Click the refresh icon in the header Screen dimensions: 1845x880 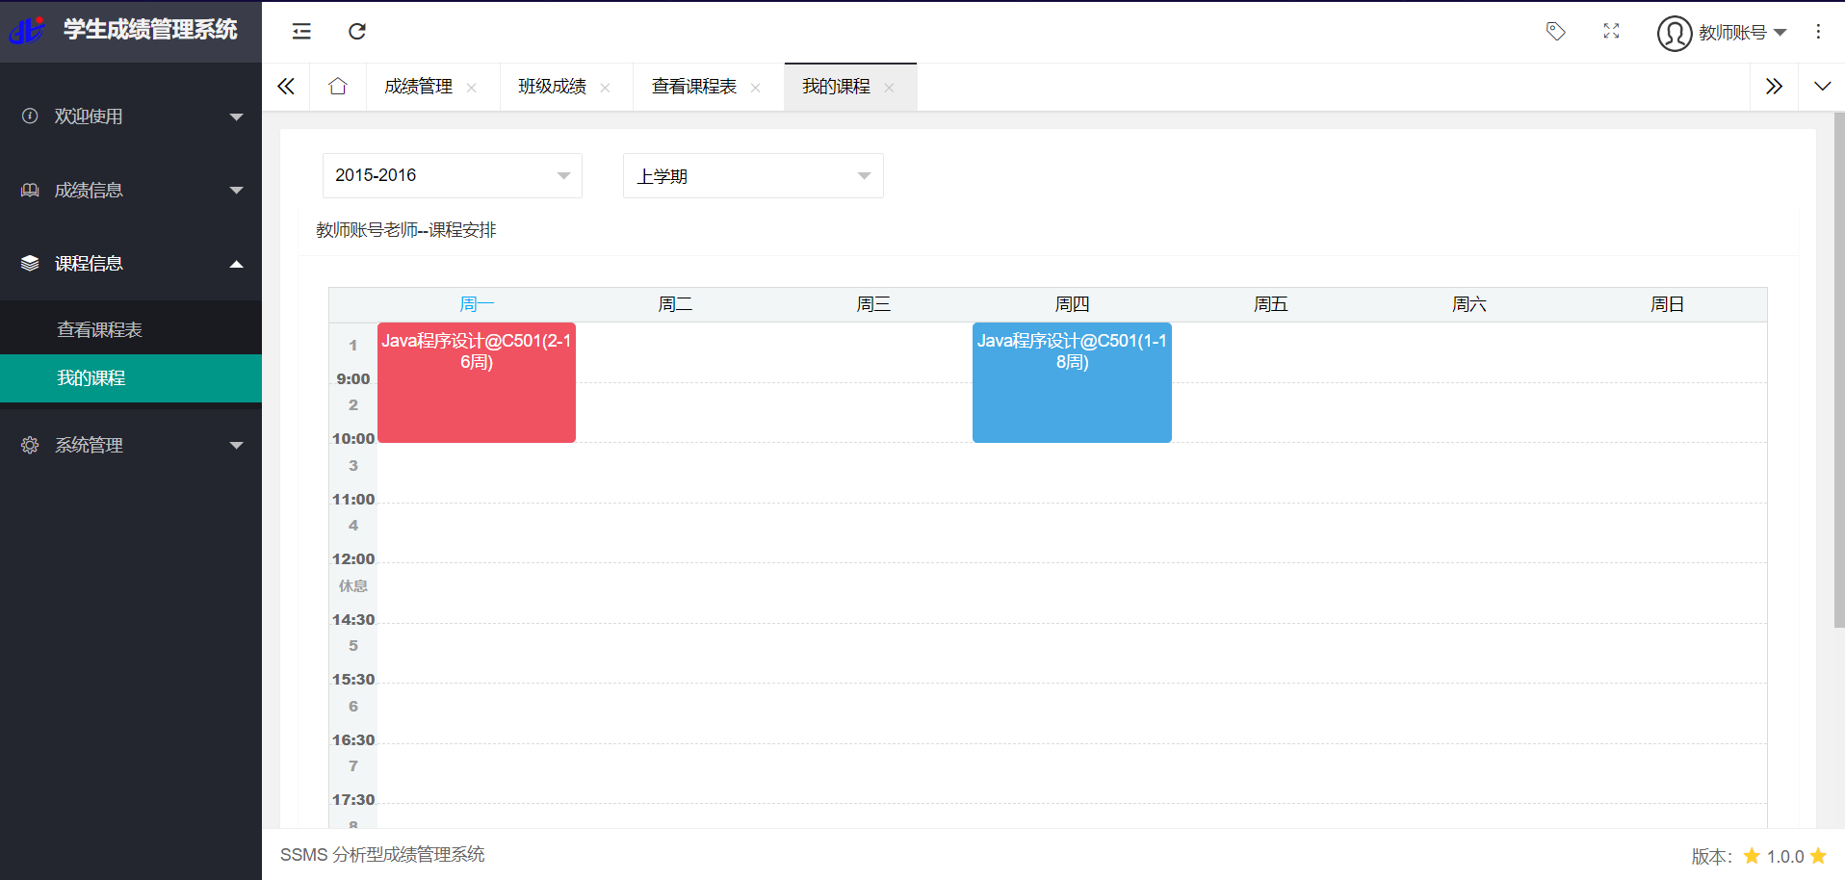tap(357, 32)
